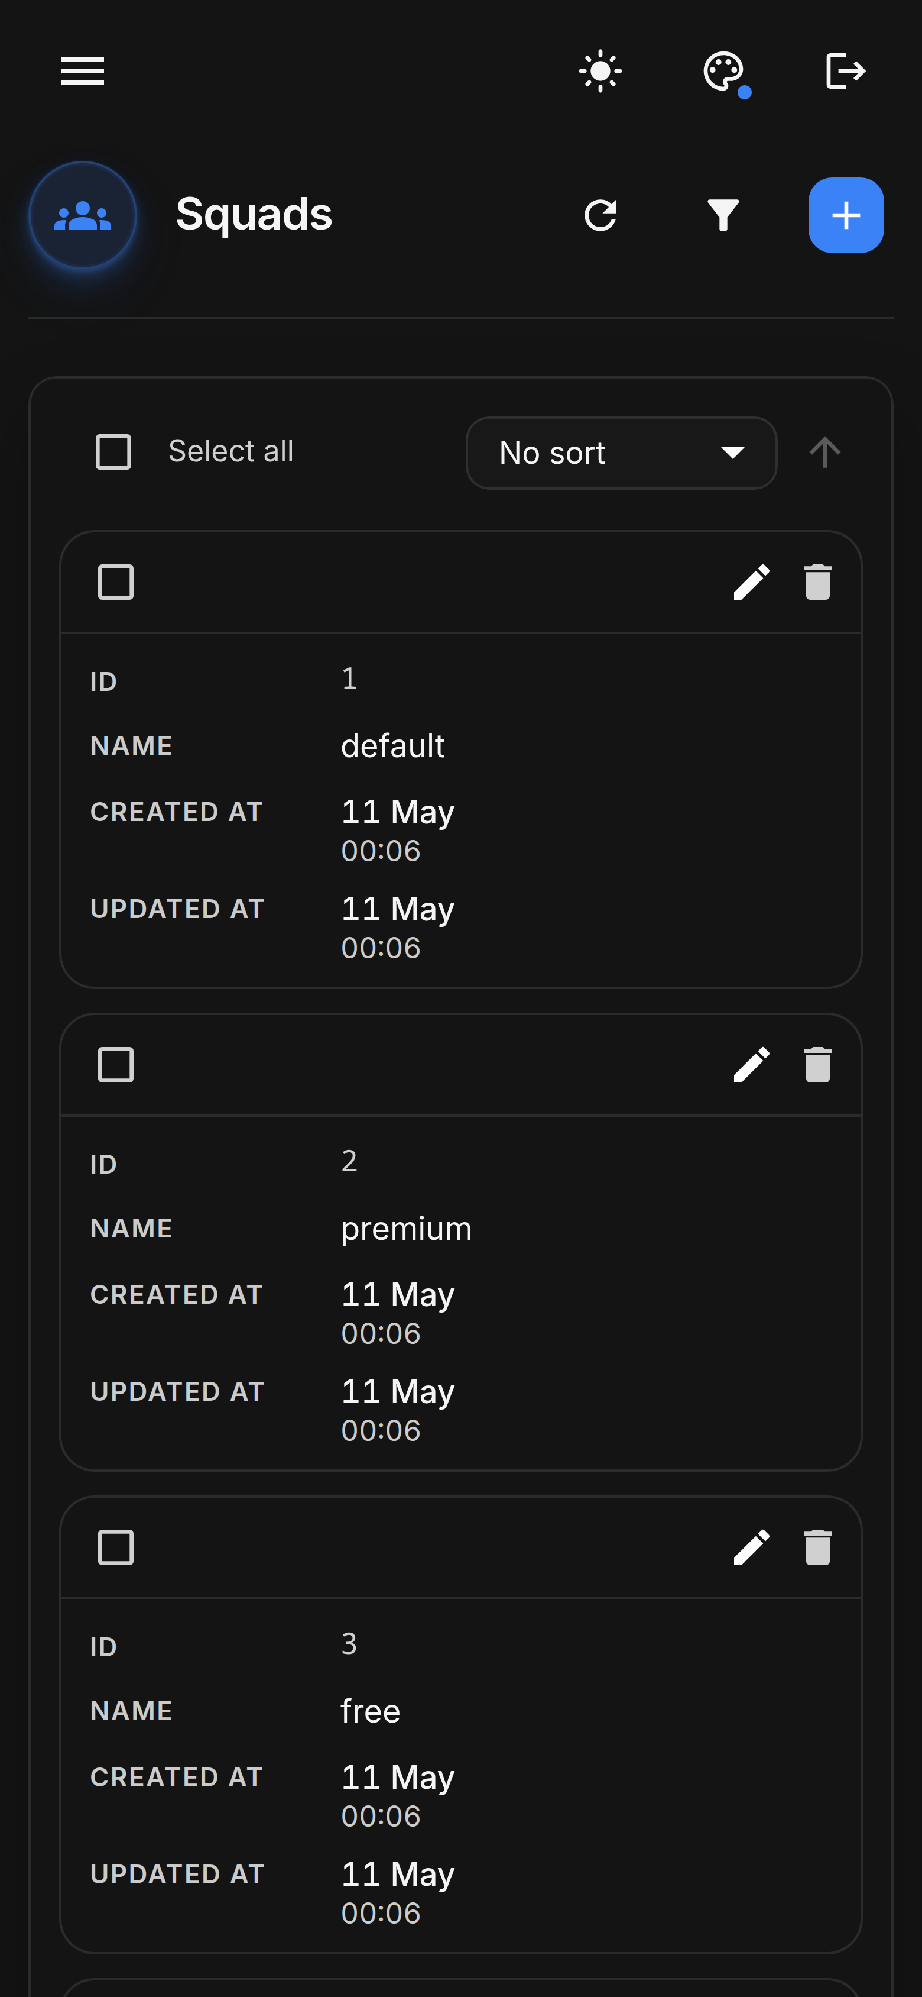Screen dimensions: 922x1997
Task: Select the checkbox for squad ID 1
Action: 115,582
